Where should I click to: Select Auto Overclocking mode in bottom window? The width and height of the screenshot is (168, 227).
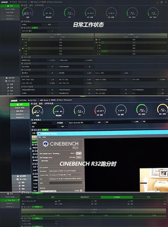click(x=117, y=197)
